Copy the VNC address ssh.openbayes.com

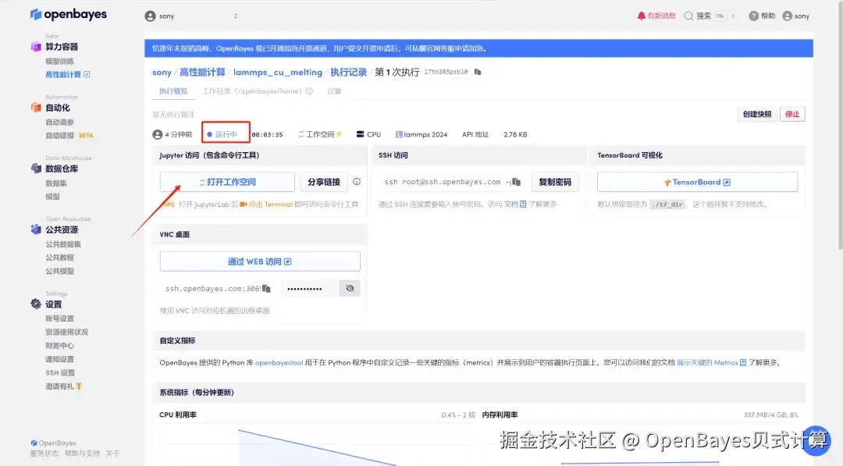point(266,289)
